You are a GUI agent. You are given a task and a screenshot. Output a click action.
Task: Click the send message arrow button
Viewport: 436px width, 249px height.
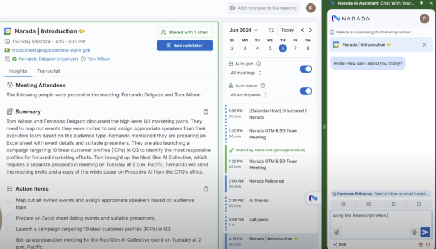pos(425,232)
